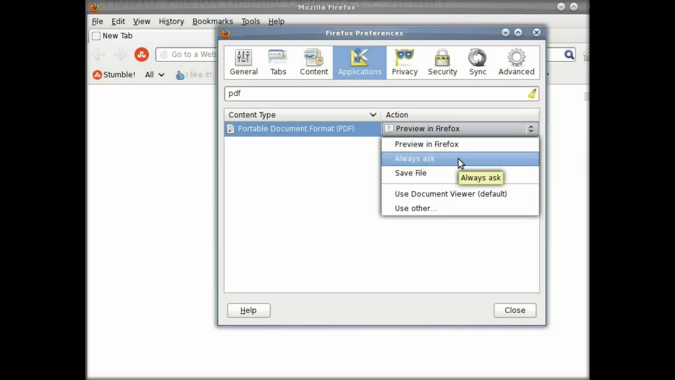
Task: Click the PDF document icon in list
Action: 230,129
